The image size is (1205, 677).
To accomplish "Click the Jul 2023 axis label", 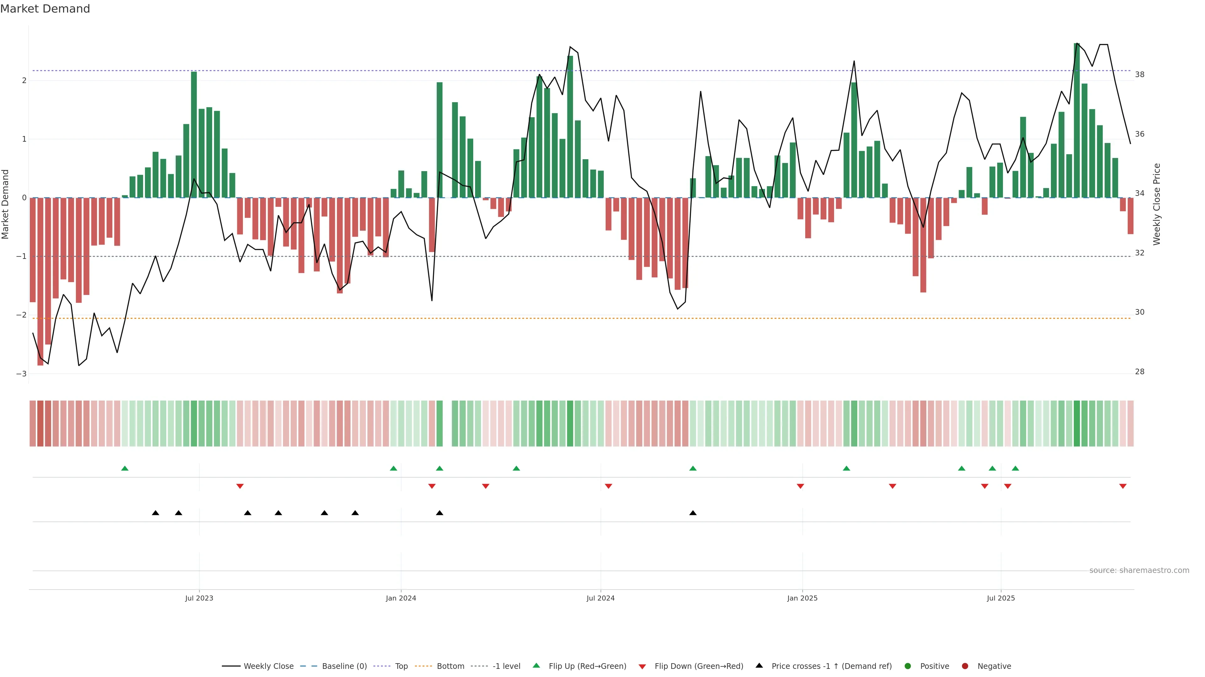I will [x=199, y=598].
